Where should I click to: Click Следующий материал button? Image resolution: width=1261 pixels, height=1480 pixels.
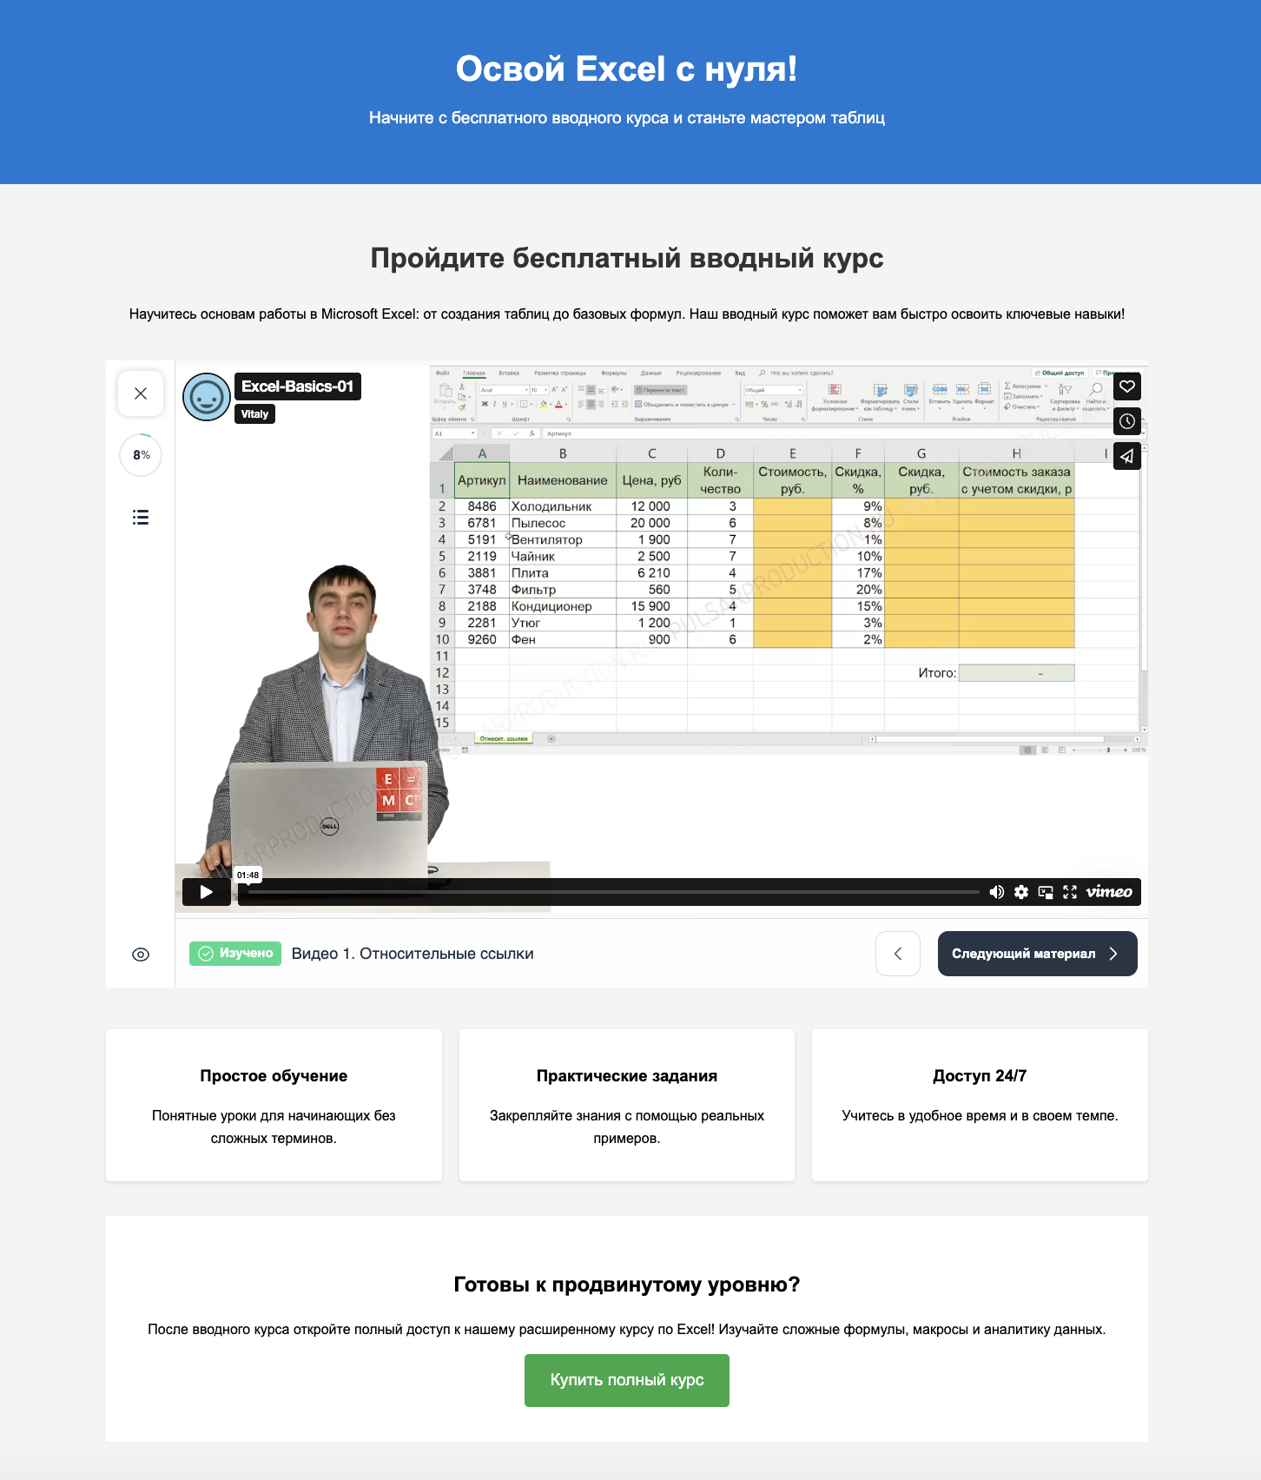(1038, 954)
